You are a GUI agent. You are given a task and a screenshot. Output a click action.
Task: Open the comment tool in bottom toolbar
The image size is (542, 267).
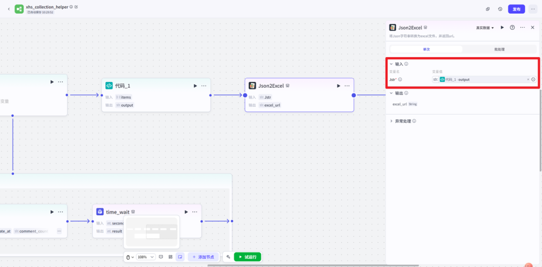click(161, 257)
